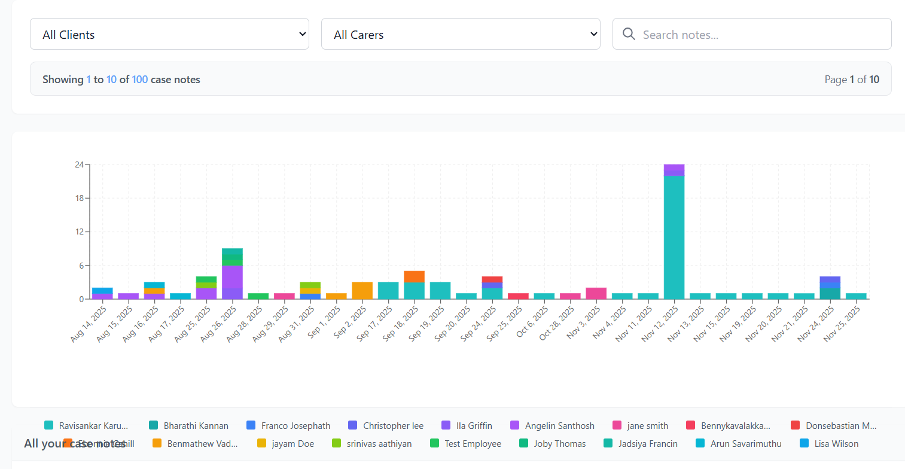Viewport: 905px width, 469px height.
Task: Click Test Employee green legend icon
Action: (x=435, y=444)
